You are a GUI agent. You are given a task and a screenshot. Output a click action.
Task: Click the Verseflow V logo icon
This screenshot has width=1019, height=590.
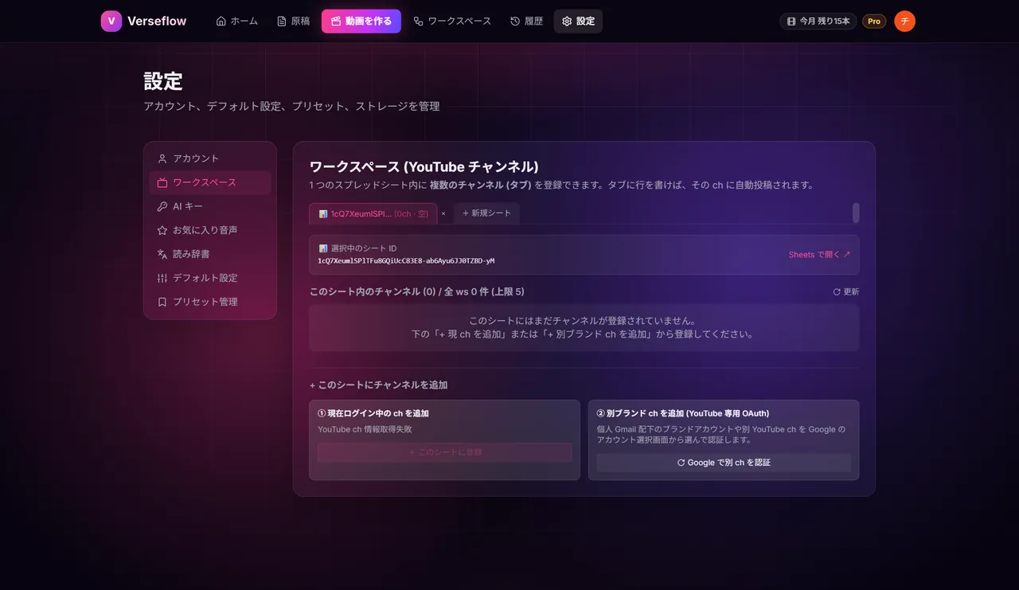111,21
